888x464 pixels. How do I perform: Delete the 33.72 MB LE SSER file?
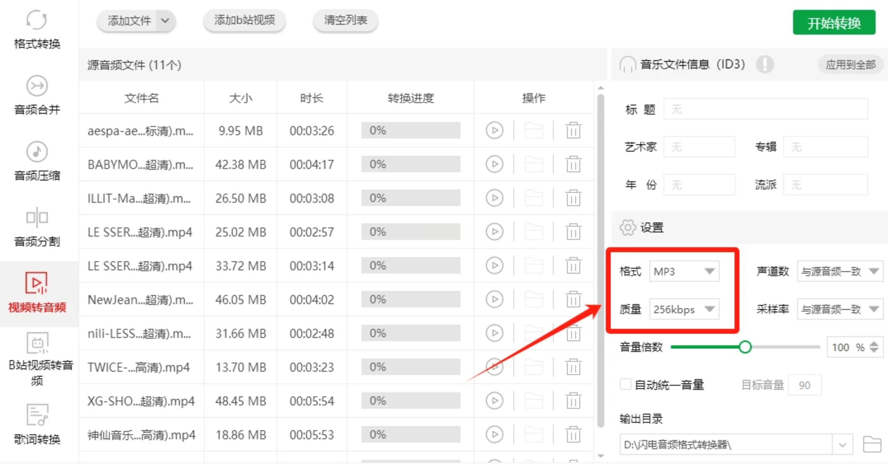tap(573, 266)
